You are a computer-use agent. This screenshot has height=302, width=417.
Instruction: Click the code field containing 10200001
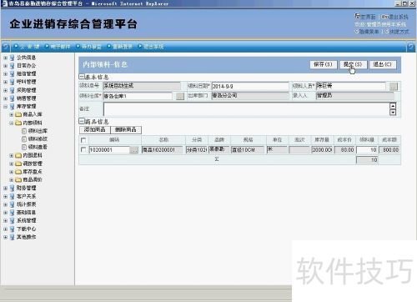(x=109, y=150)
